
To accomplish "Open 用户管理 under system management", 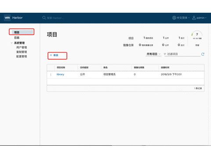I will tap(22, 47).
